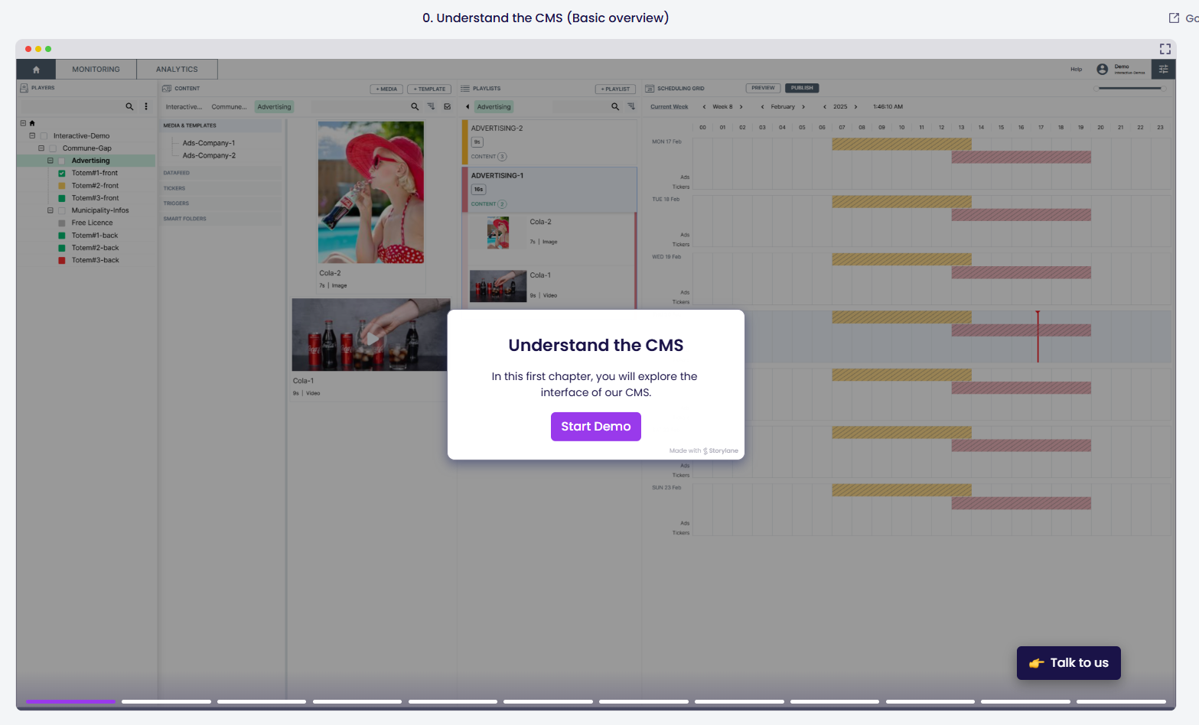
Task: Check the Interactive-Demo checkbox
Action: 44,136
